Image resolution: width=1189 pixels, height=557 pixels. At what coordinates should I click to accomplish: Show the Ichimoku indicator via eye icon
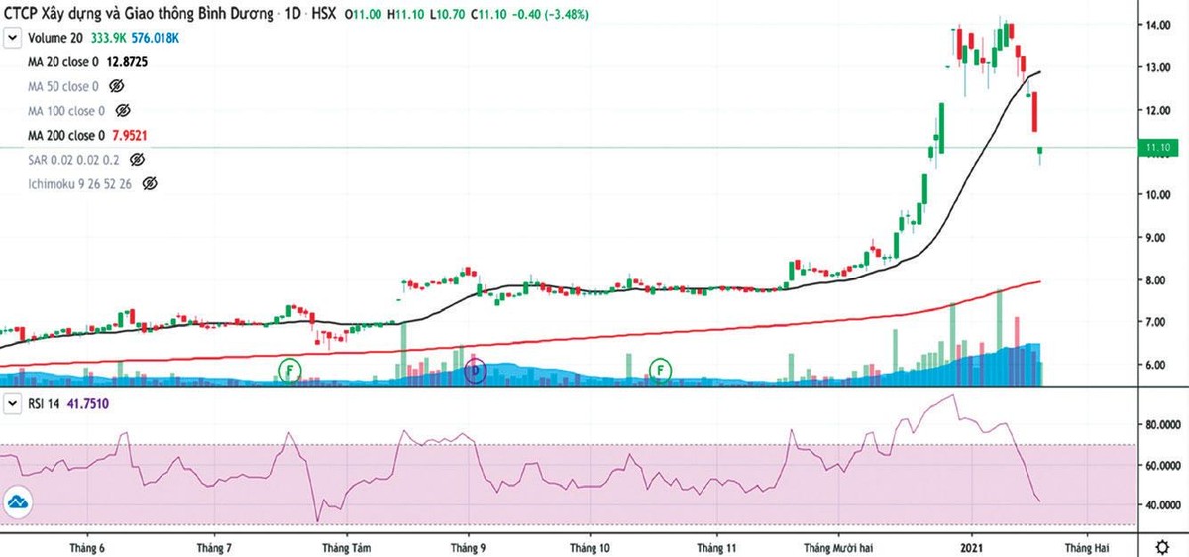point(151,184)
